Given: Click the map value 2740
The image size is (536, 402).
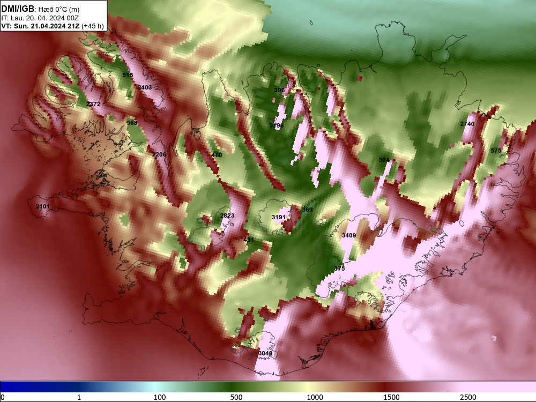Looking at the screenshot, I should [467, 124].
